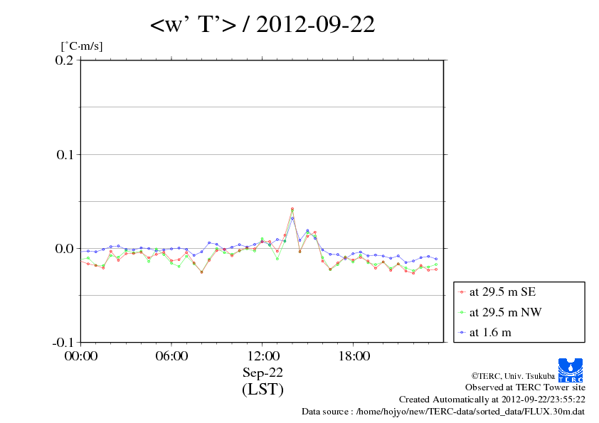Image resolution: width=599 pixels, height=423 pixels.
Task: Click the unit label '[°C·m/s]'
Action: [82, 46]
